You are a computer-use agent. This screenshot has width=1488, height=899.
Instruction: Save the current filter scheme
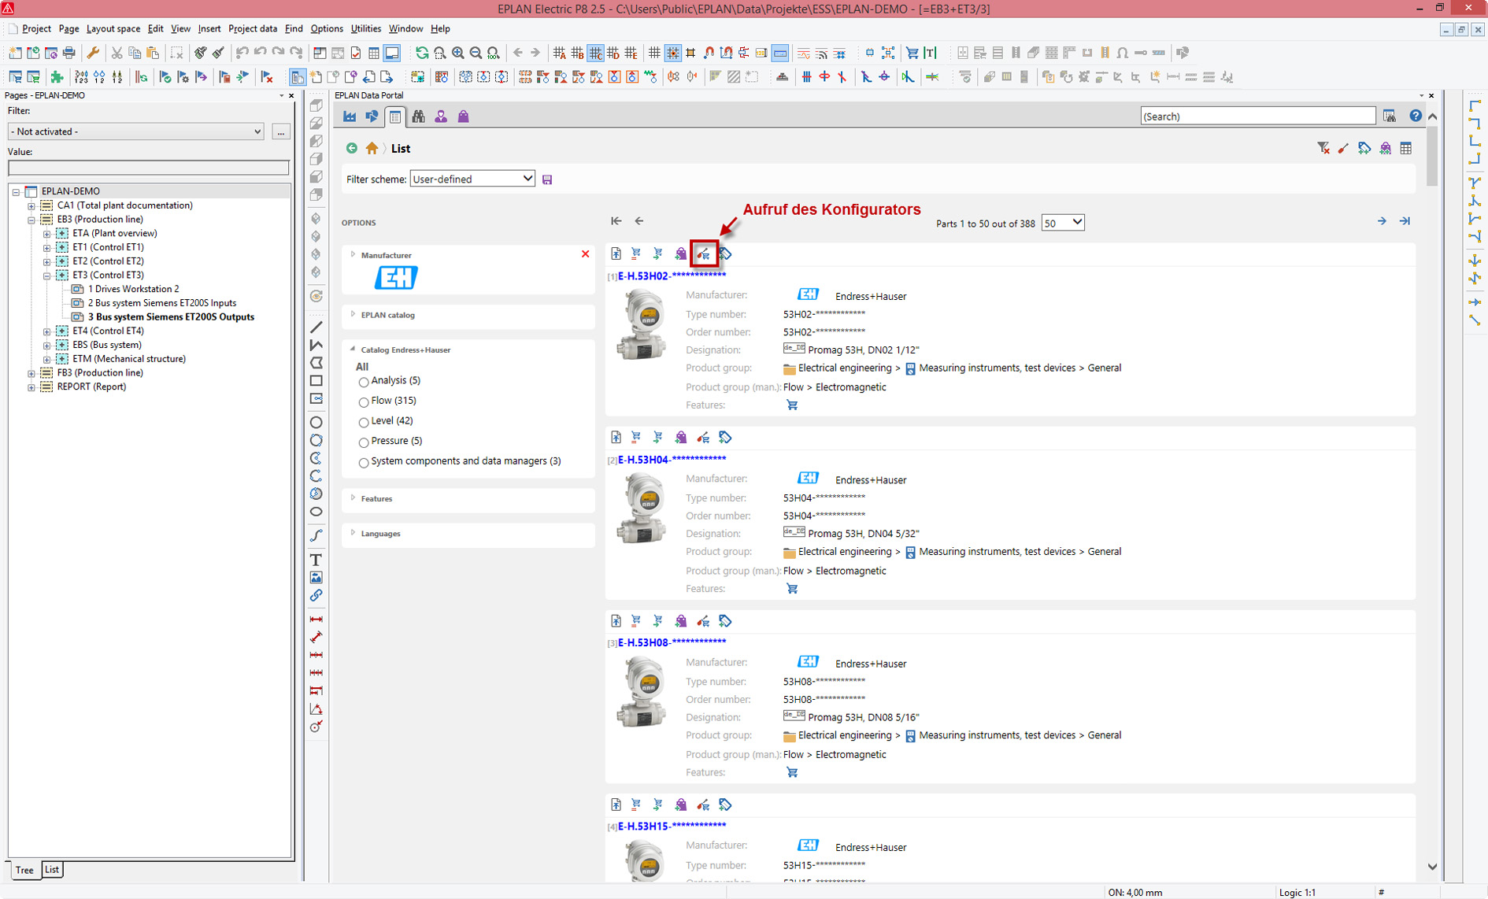(547, 179)
